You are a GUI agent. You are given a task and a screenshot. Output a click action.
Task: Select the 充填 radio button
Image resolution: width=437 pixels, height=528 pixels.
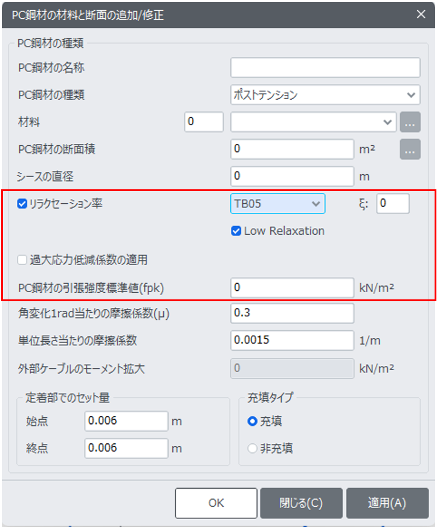pyautogui.click(x=252, y=422)
